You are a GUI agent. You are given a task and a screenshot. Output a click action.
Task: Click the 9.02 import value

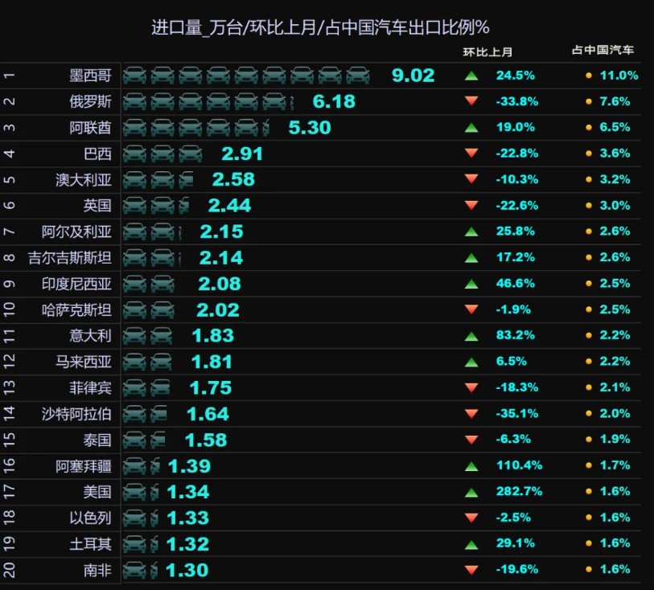click(x=413, y=76)
